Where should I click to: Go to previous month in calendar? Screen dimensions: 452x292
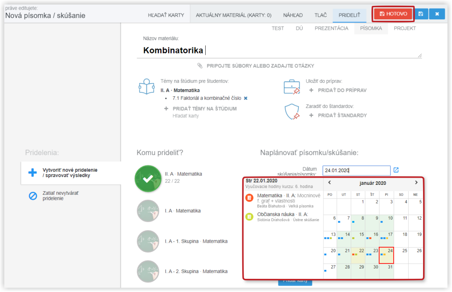(330, 183)
